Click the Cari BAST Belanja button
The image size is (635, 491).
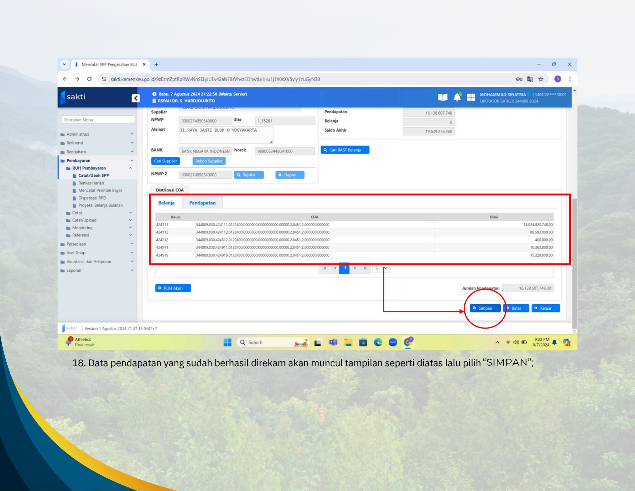[x=345, y=150]
